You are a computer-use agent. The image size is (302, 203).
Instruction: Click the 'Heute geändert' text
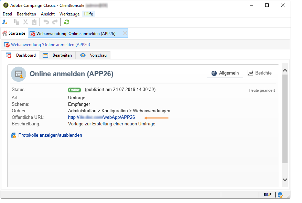point(262,90)
